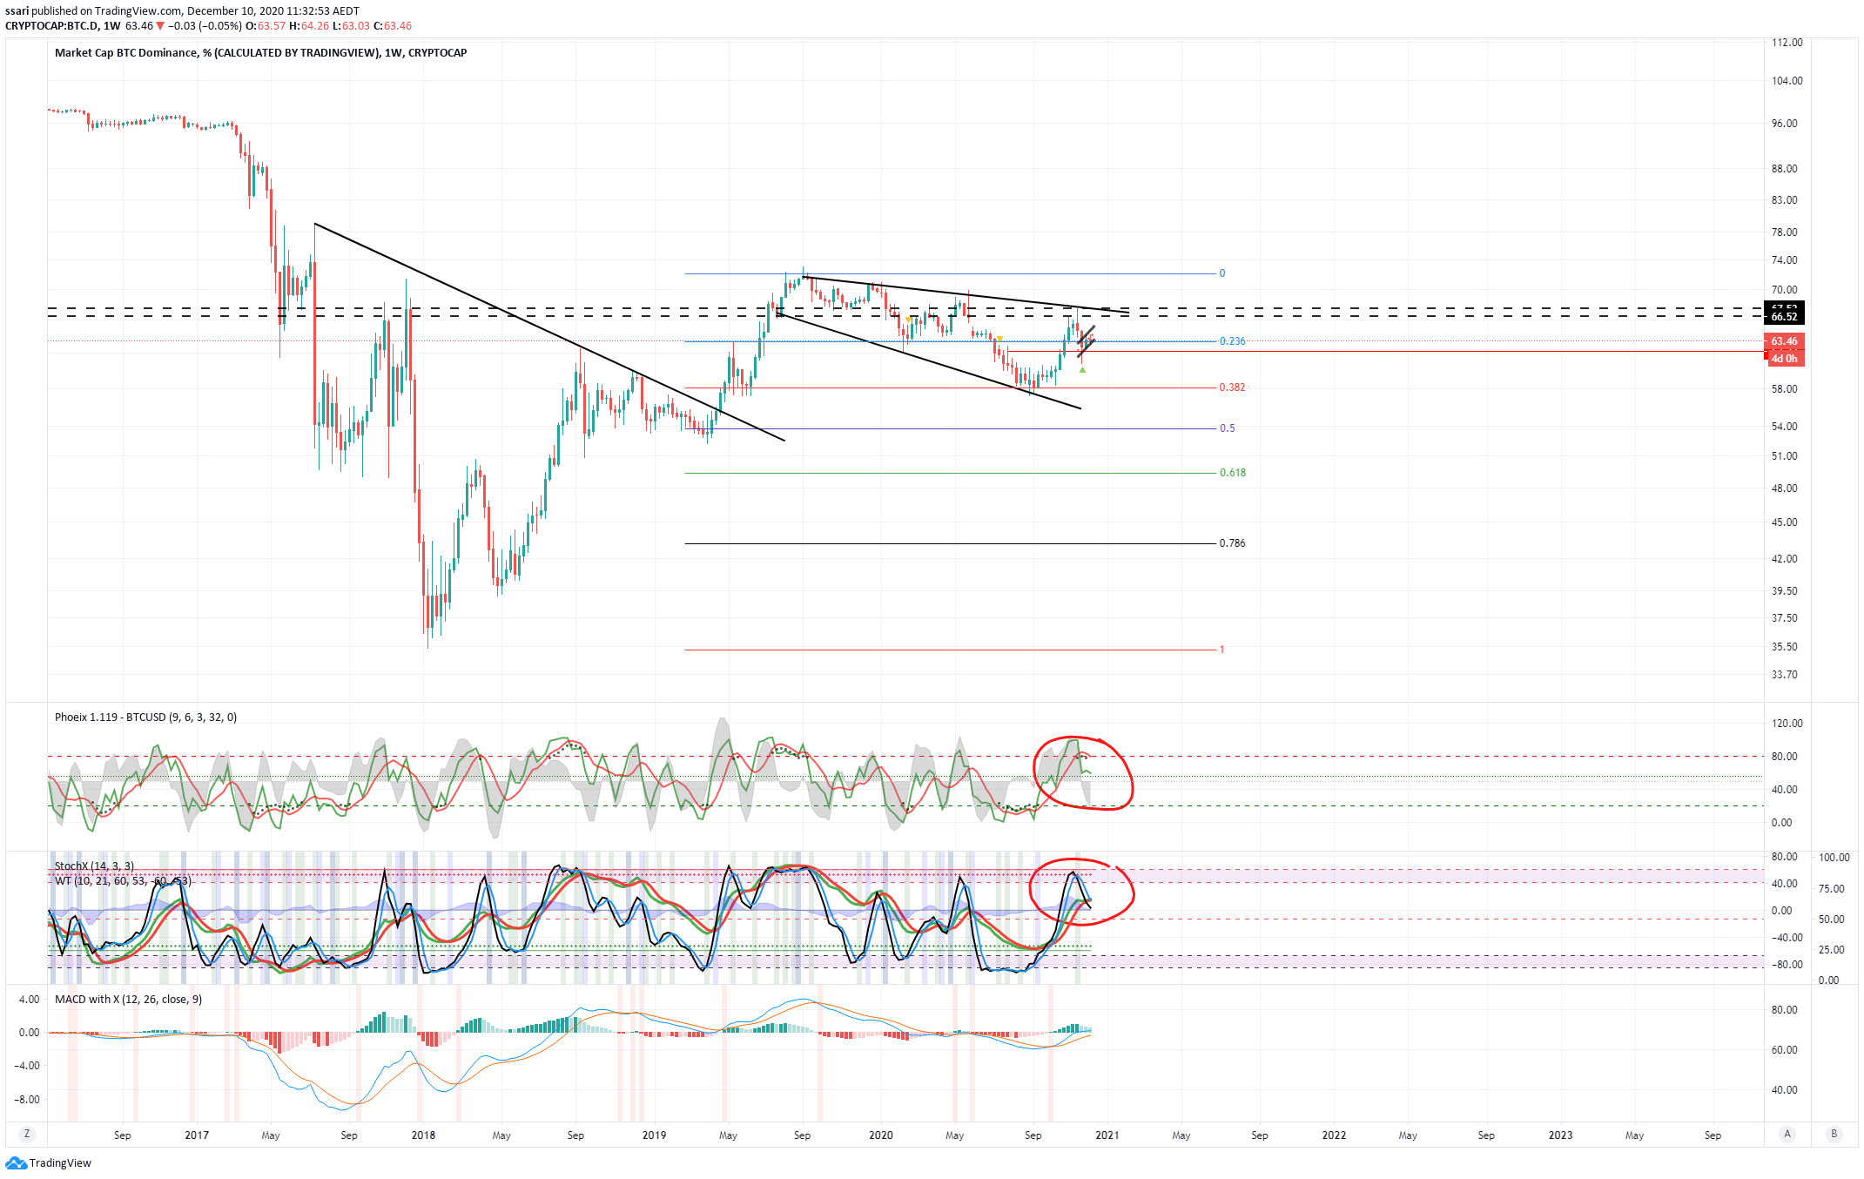Select the 0.236 Fibonacci level label
The width and height of the screenshot is (1864, 1179).
[1232, 341]
